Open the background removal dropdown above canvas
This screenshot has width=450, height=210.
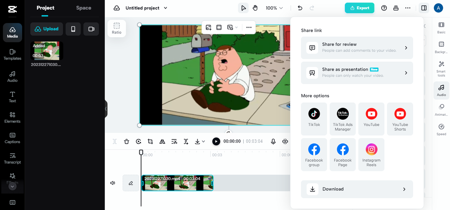click(232, 27)
